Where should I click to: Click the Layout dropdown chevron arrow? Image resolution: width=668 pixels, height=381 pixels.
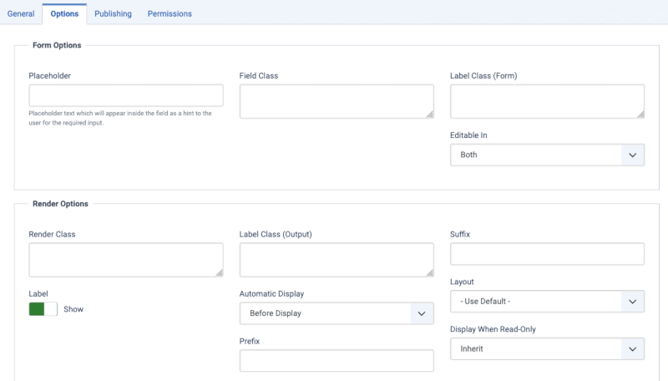632,301
